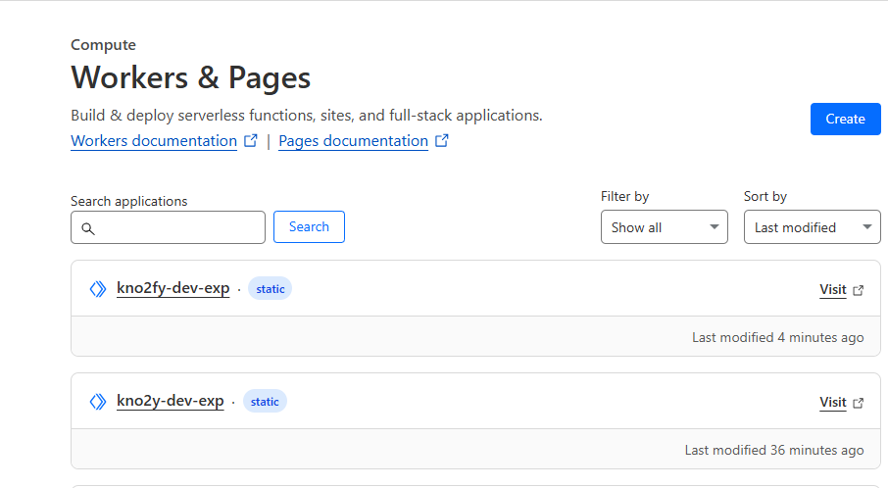Focus the Search applications input field
888x488 pixels.
point(176,227)
